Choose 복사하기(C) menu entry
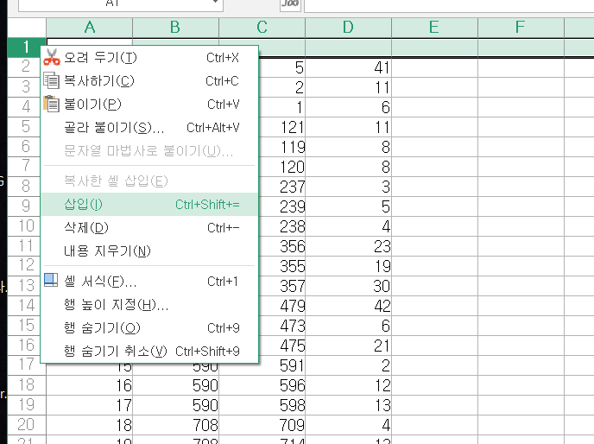The width and height of the screenshot is (594, 444). (x=149, y=80)
